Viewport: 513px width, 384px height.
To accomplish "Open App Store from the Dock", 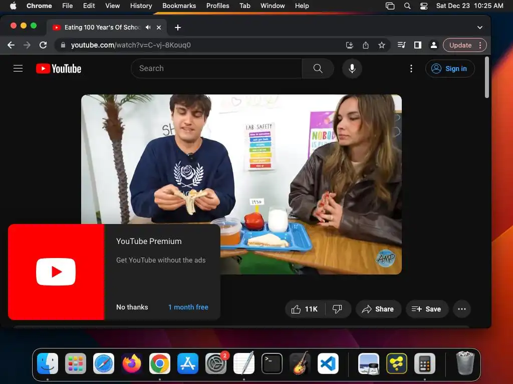I will coord(188,363).
